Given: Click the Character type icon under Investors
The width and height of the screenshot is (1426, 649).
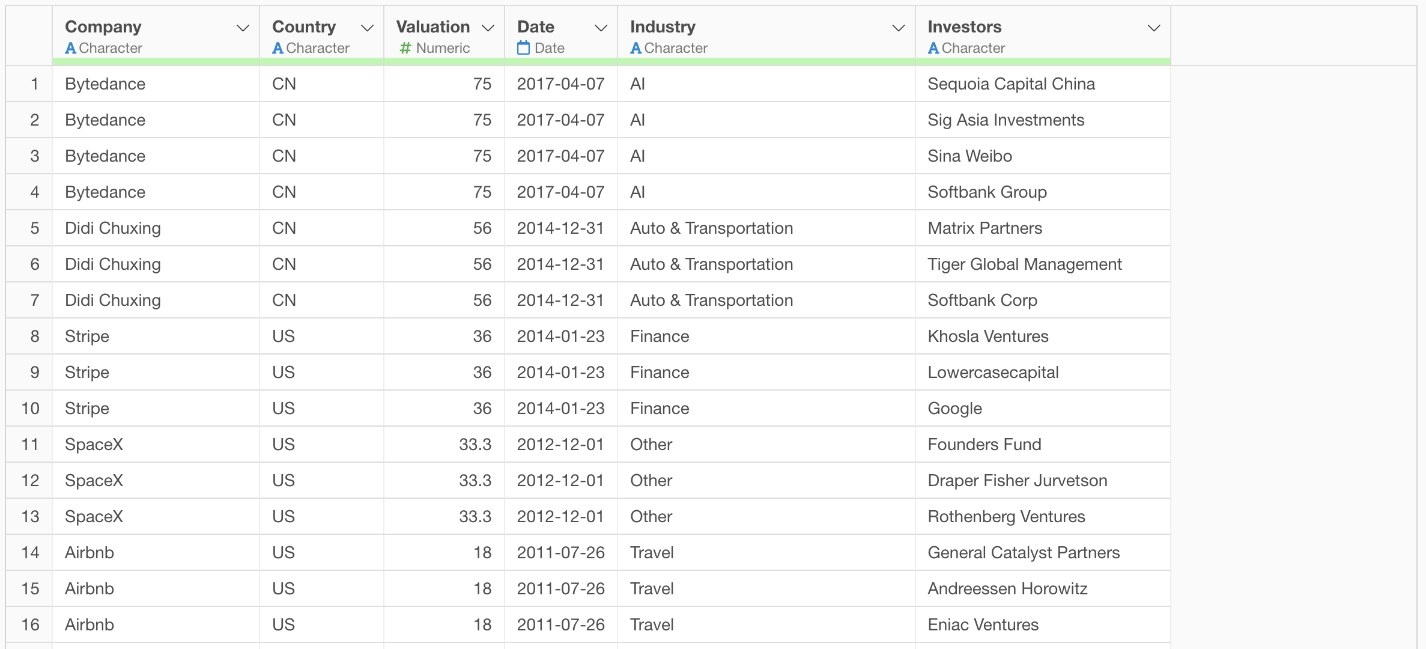Looking at the screenshot, I should point(933,48).
